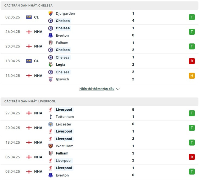Viewport: 200px width, 180px height.
Task: Select the 'Các trận gần nhất: Liverpool' header
Action: [30, 101]
